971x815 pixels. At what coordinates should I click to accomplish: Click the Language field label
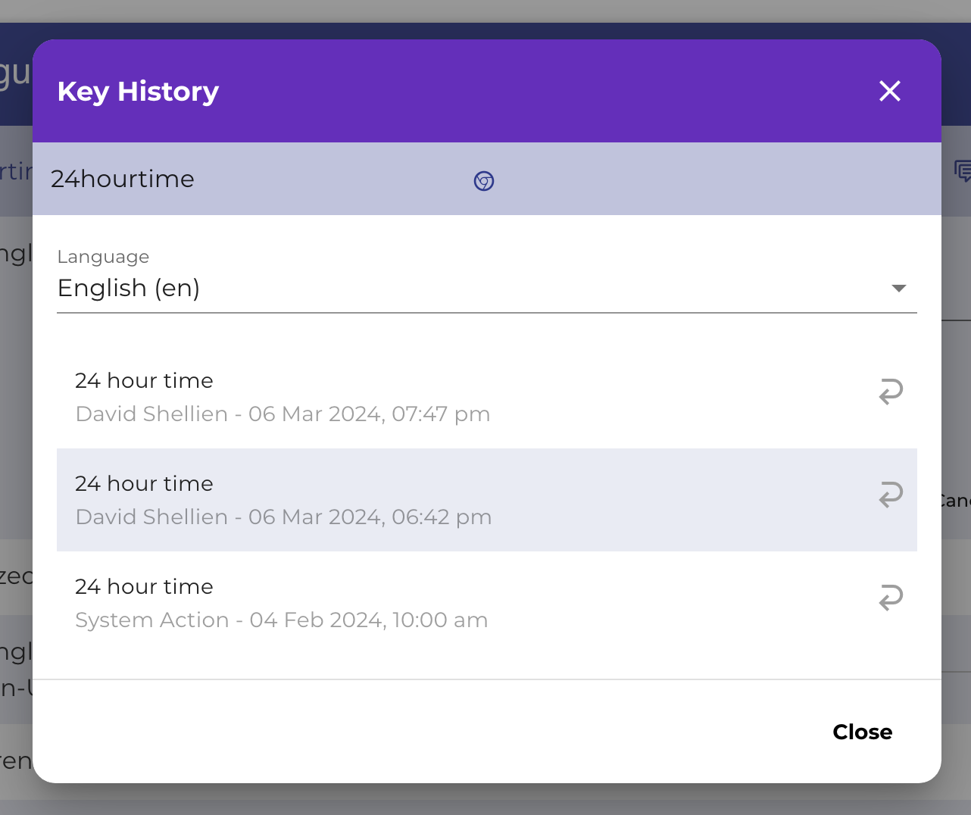coord(103,257)
